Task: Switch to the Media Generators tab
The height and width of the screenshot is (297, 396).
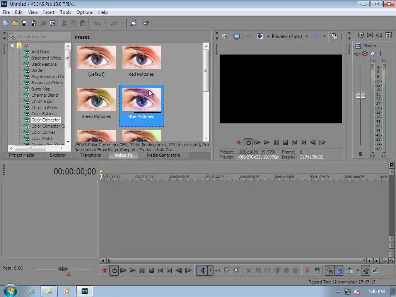Action: 164,155
